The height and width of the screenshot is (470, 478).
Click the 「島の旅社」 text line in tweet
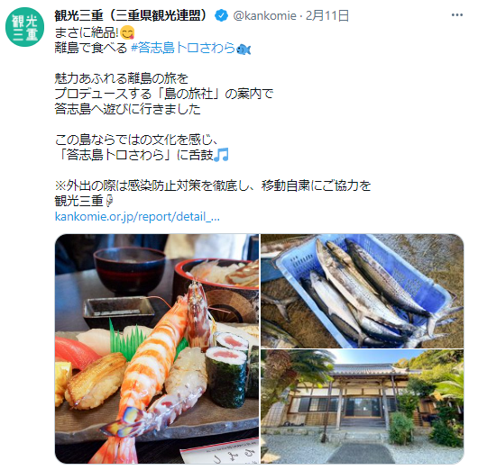point(164,94)
